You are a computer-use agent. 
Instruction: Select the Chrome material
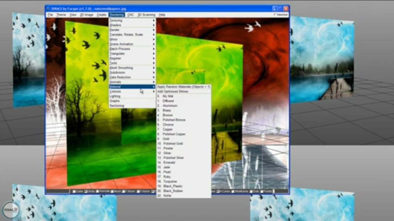(x=184, y=125)
